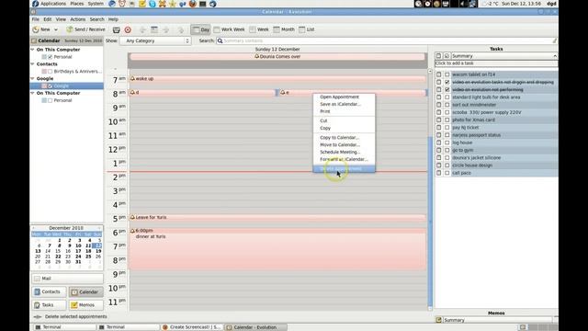Click the New item toolbar icon
The image size is (588, 331).
pyautogui.click(x=36, y=29)
